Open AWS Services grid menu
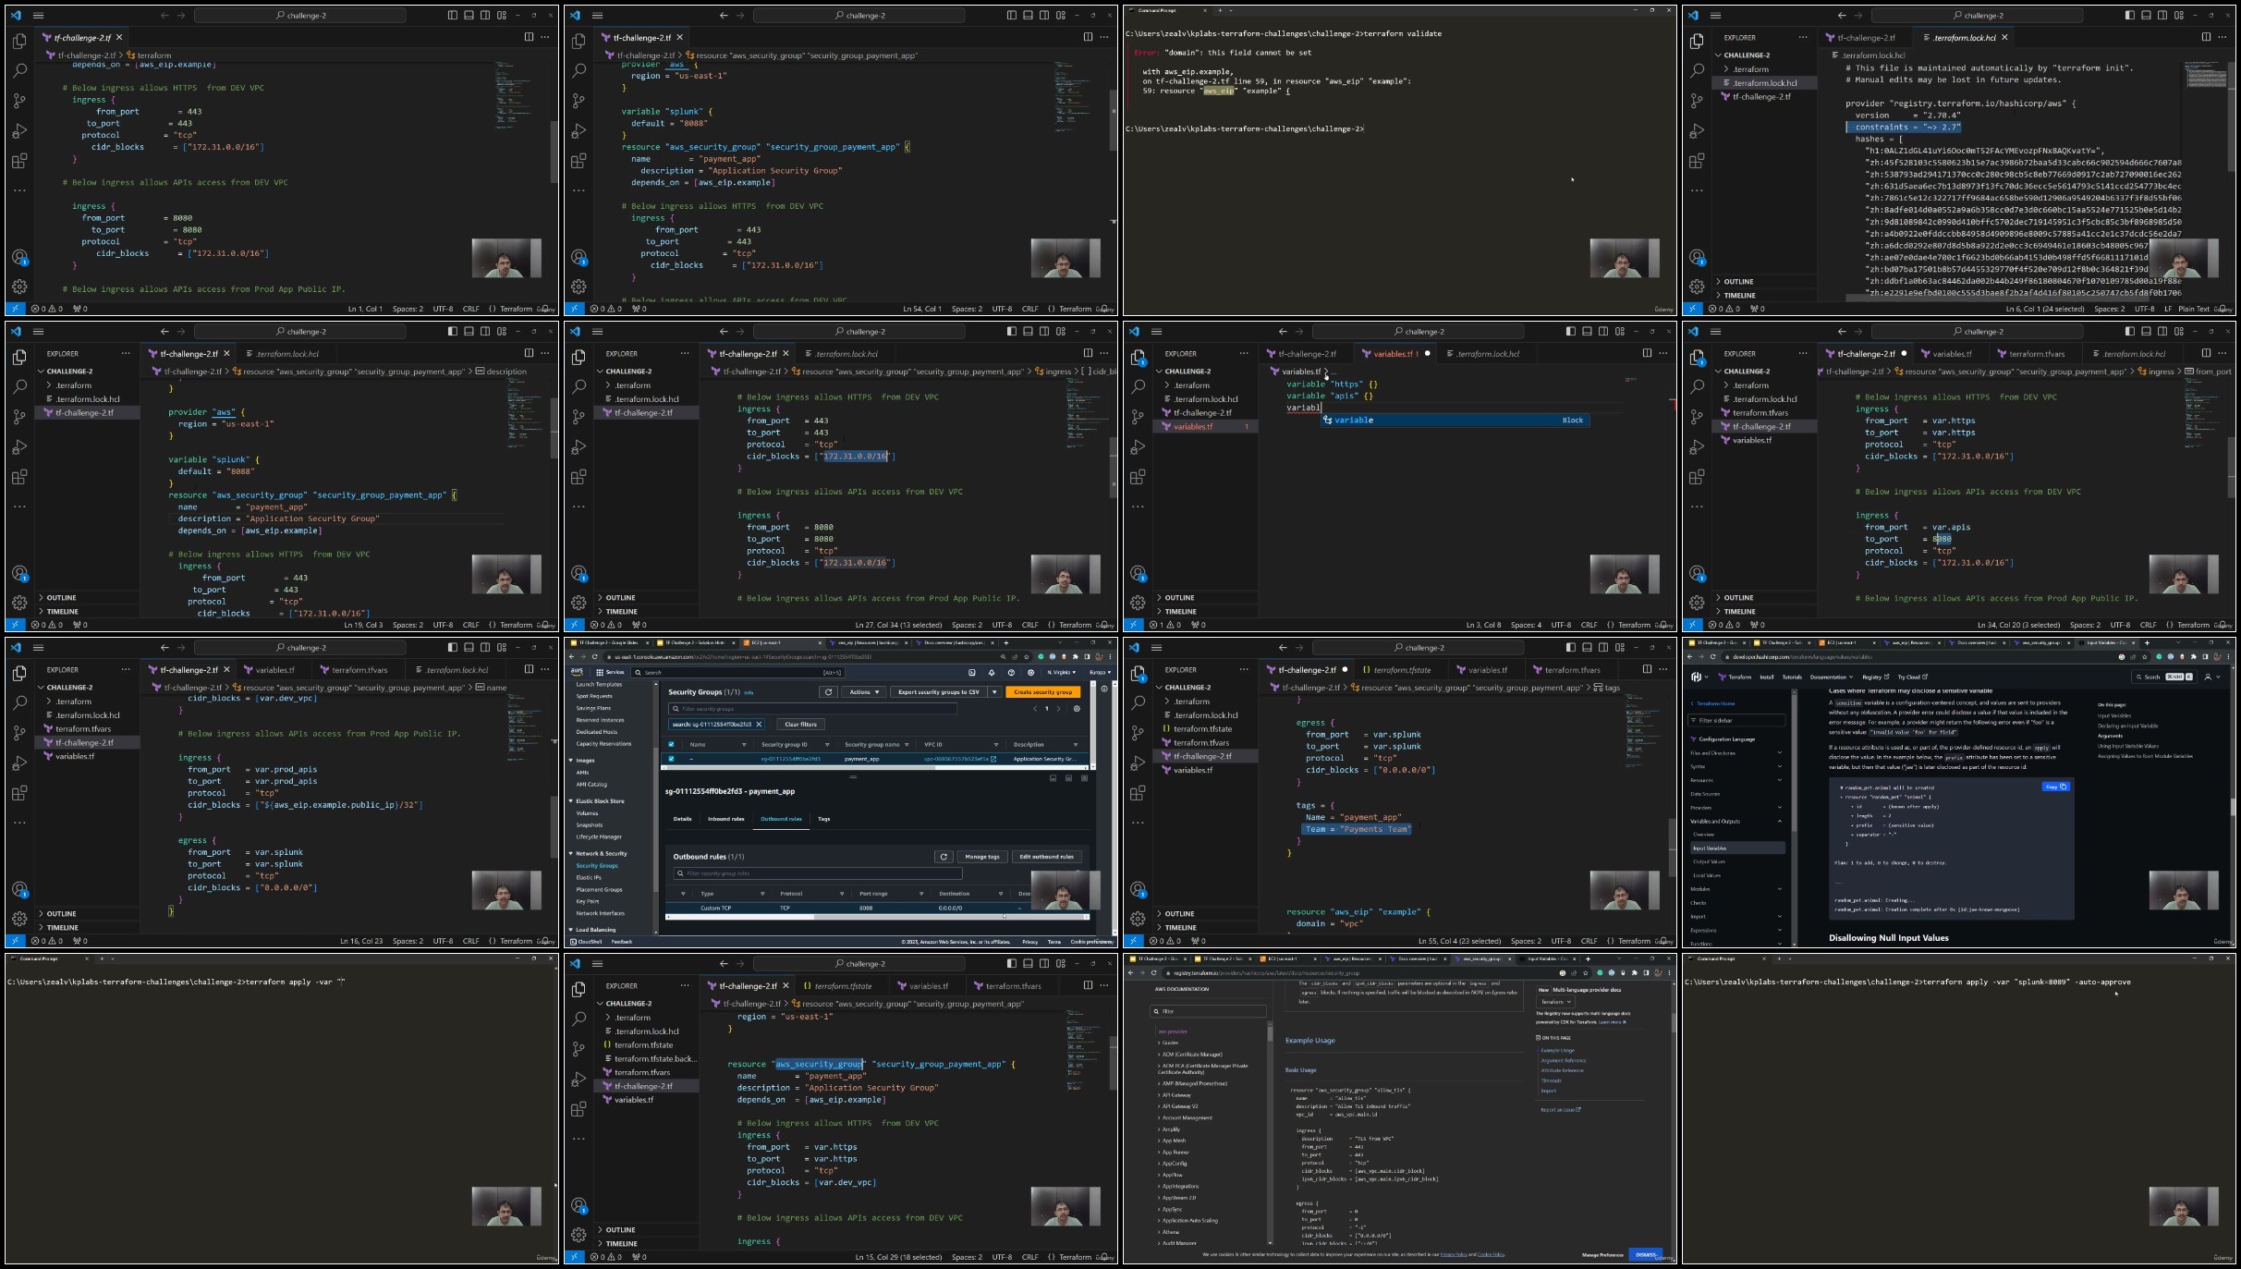2241x1269 pixels. (x=610, y=672)
